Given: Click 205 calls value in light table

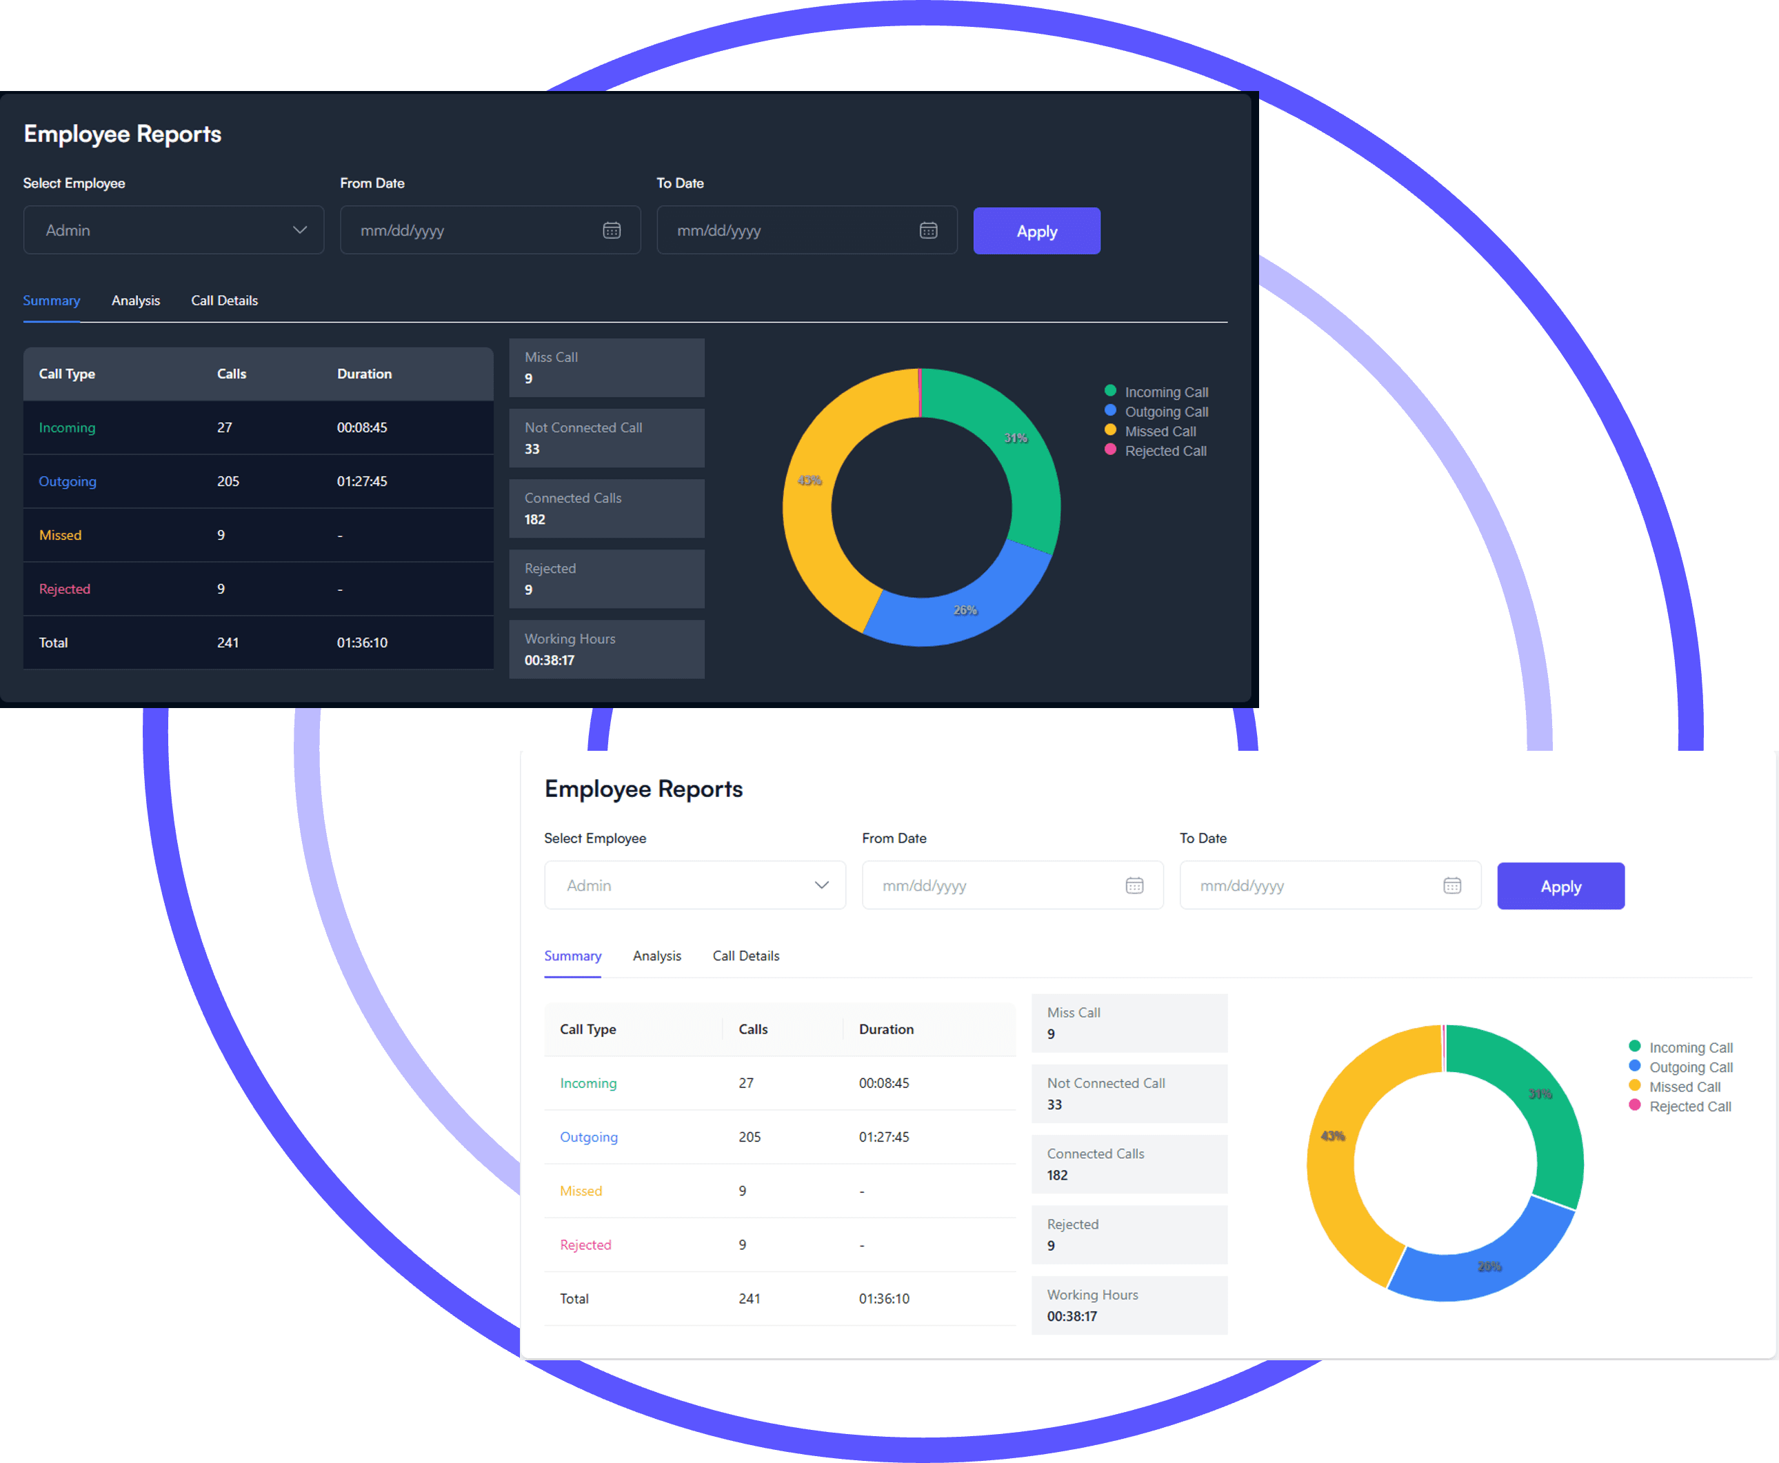Looking at the screenshot, I should point(750,1137).
